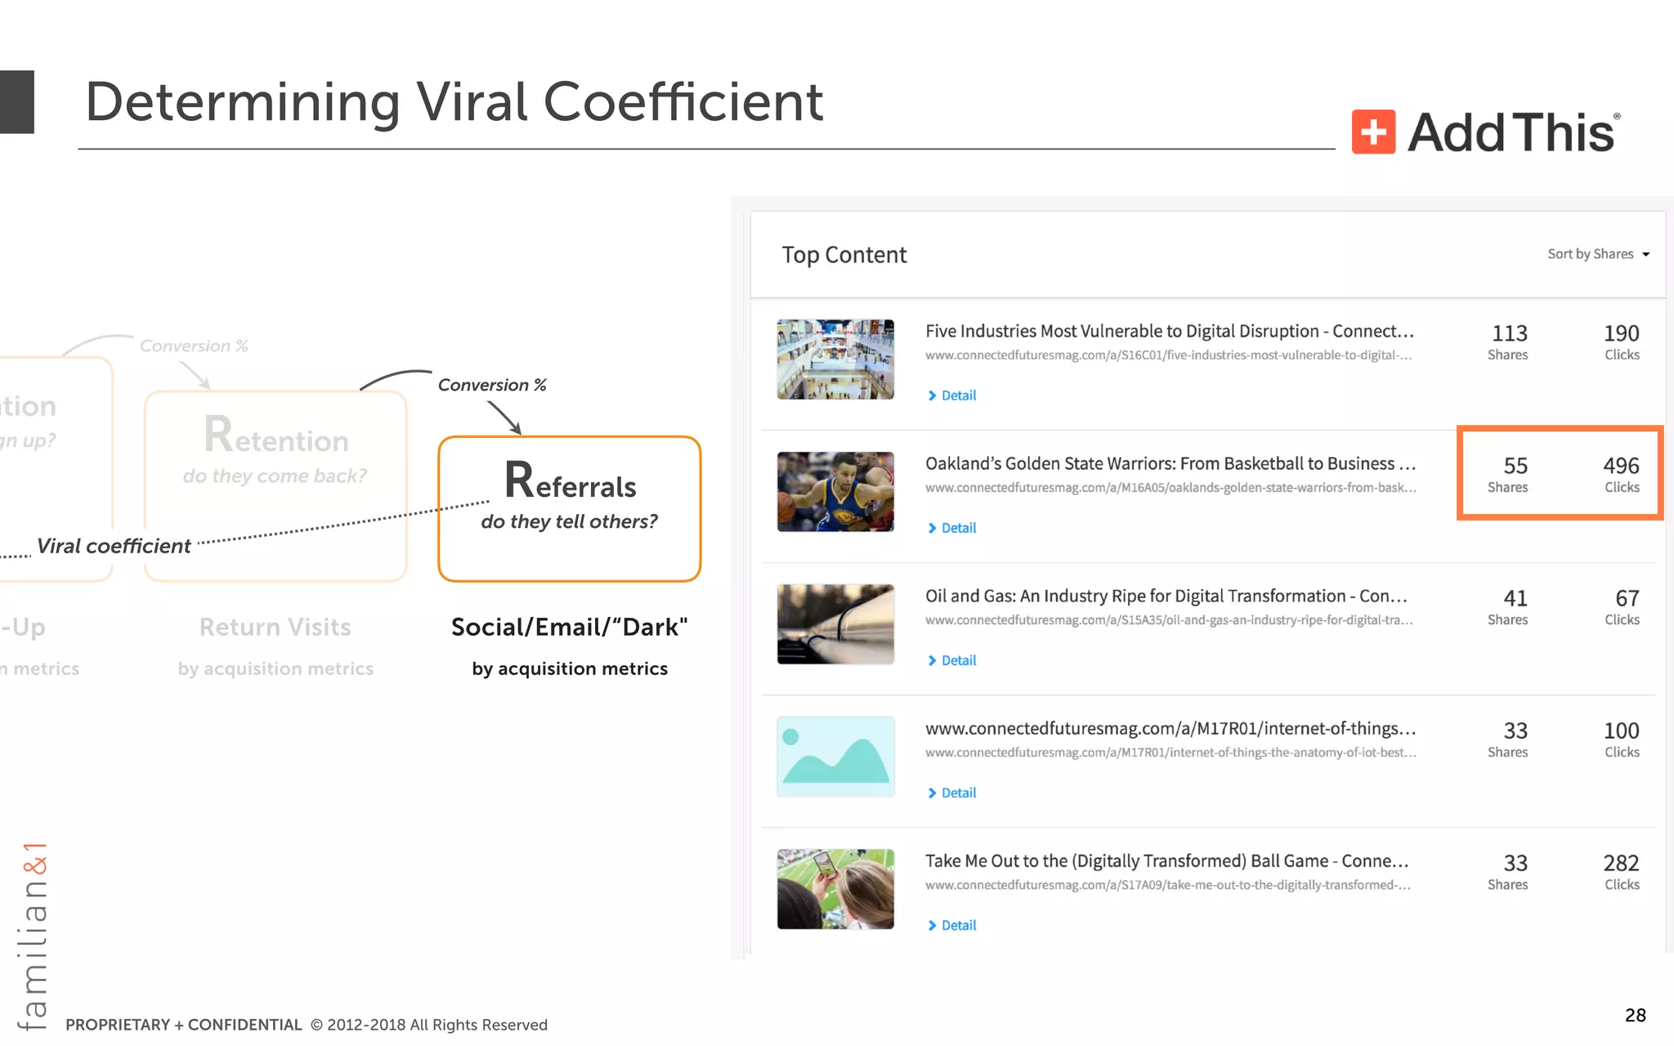The width and height of the screenshot is (1674, 1046).
Task: Expand Detail for Oil and Gas article
Action: (x=952, y=660)
